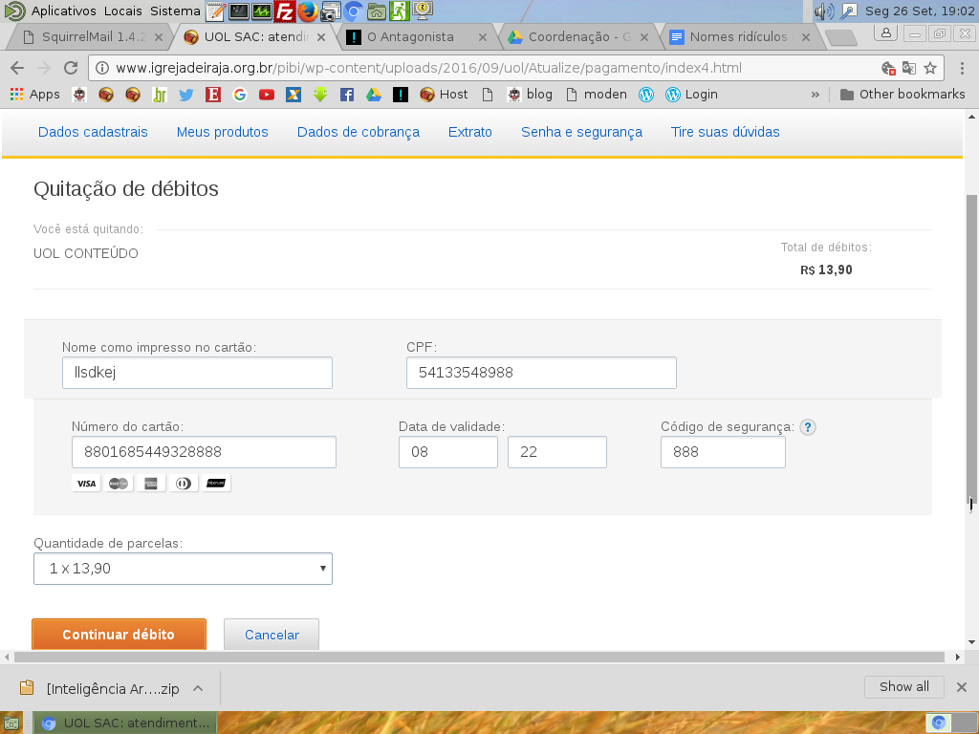The height and width of the screenshot is (734, 979).
Task: Switch to the Nomes ridículos tab
Action: pos(739,37)
